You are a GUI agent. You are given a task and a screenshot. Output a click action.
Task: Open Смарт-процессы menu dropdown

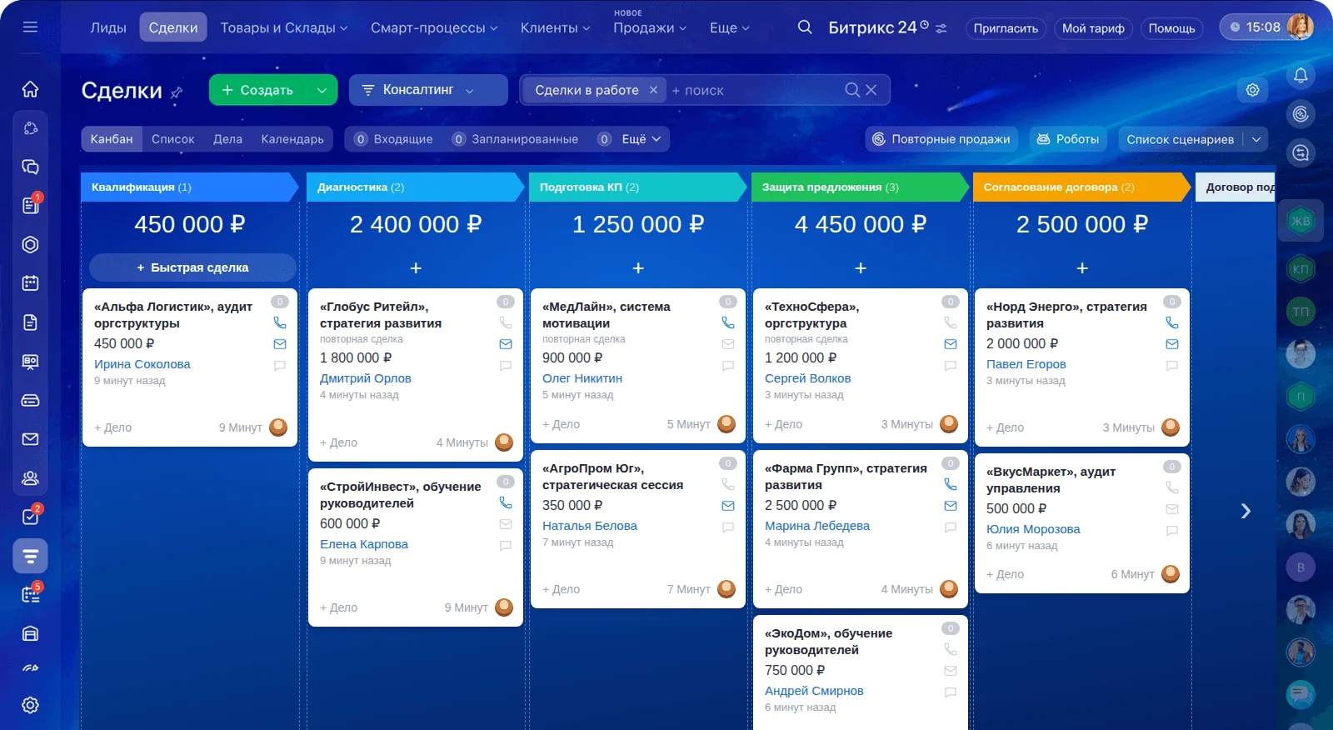[x=434, y=27]
